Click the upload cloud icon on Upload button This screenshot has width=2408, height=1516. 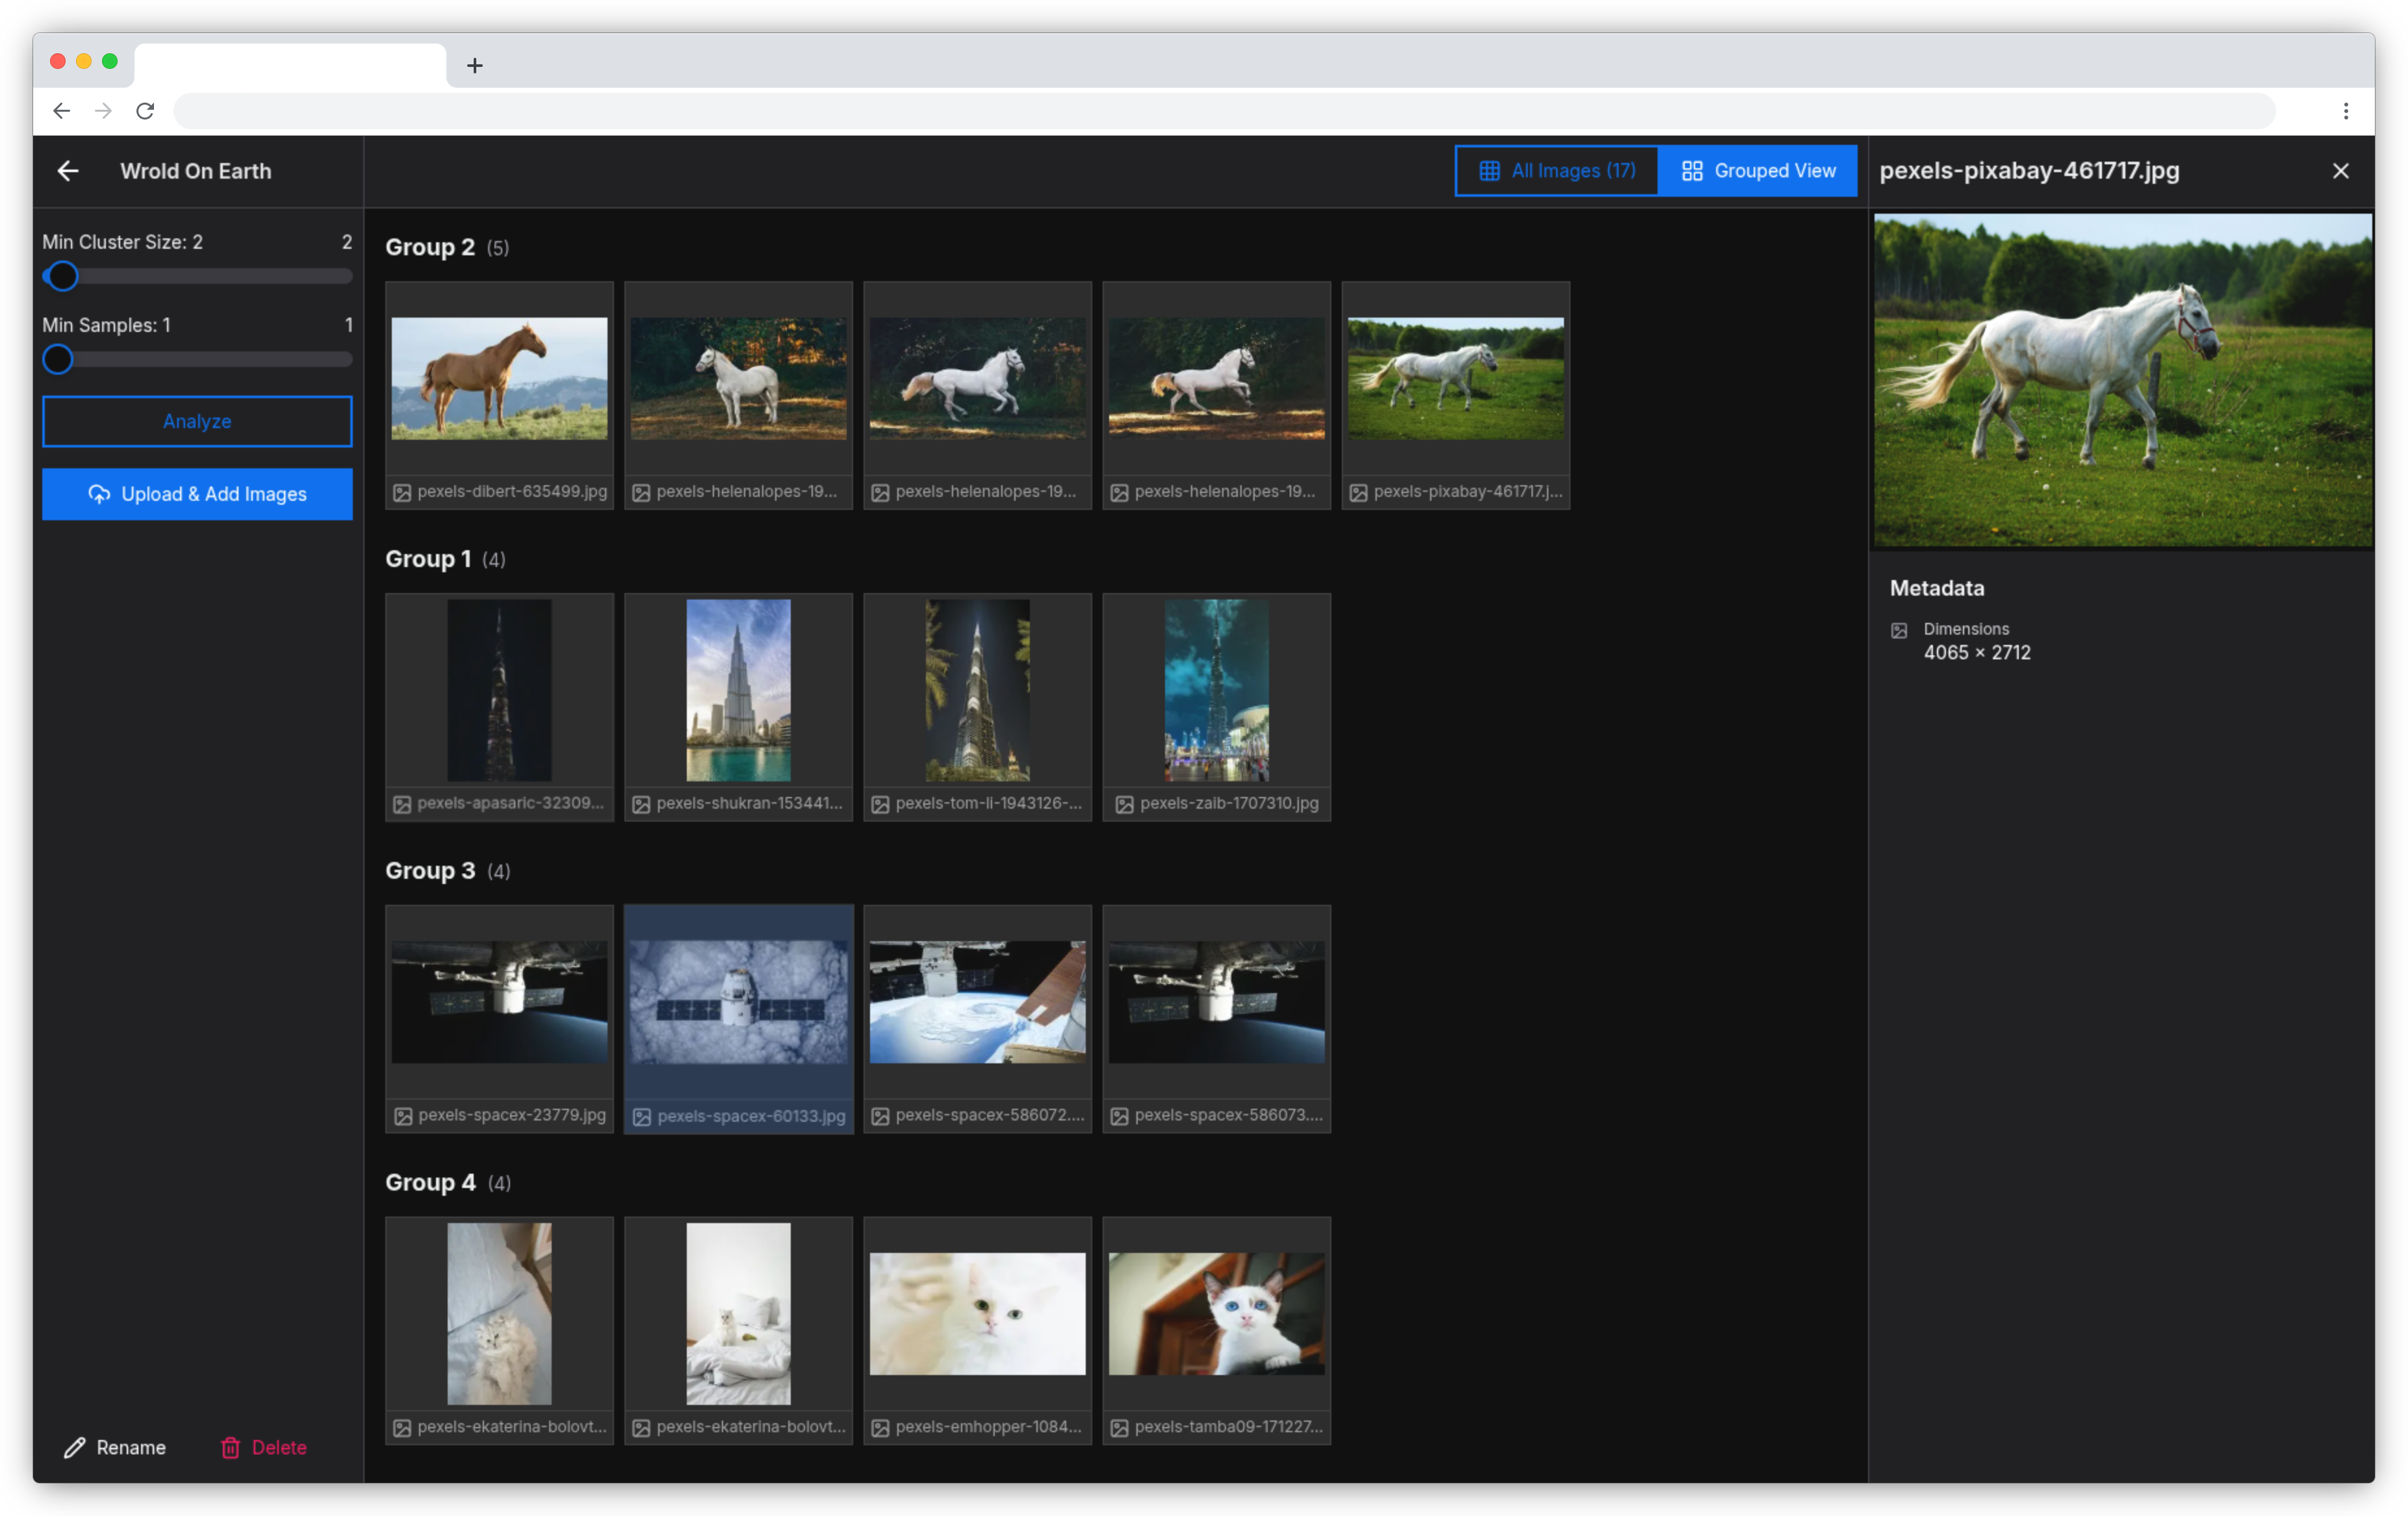pyautogui.click(x=99, y=494)
